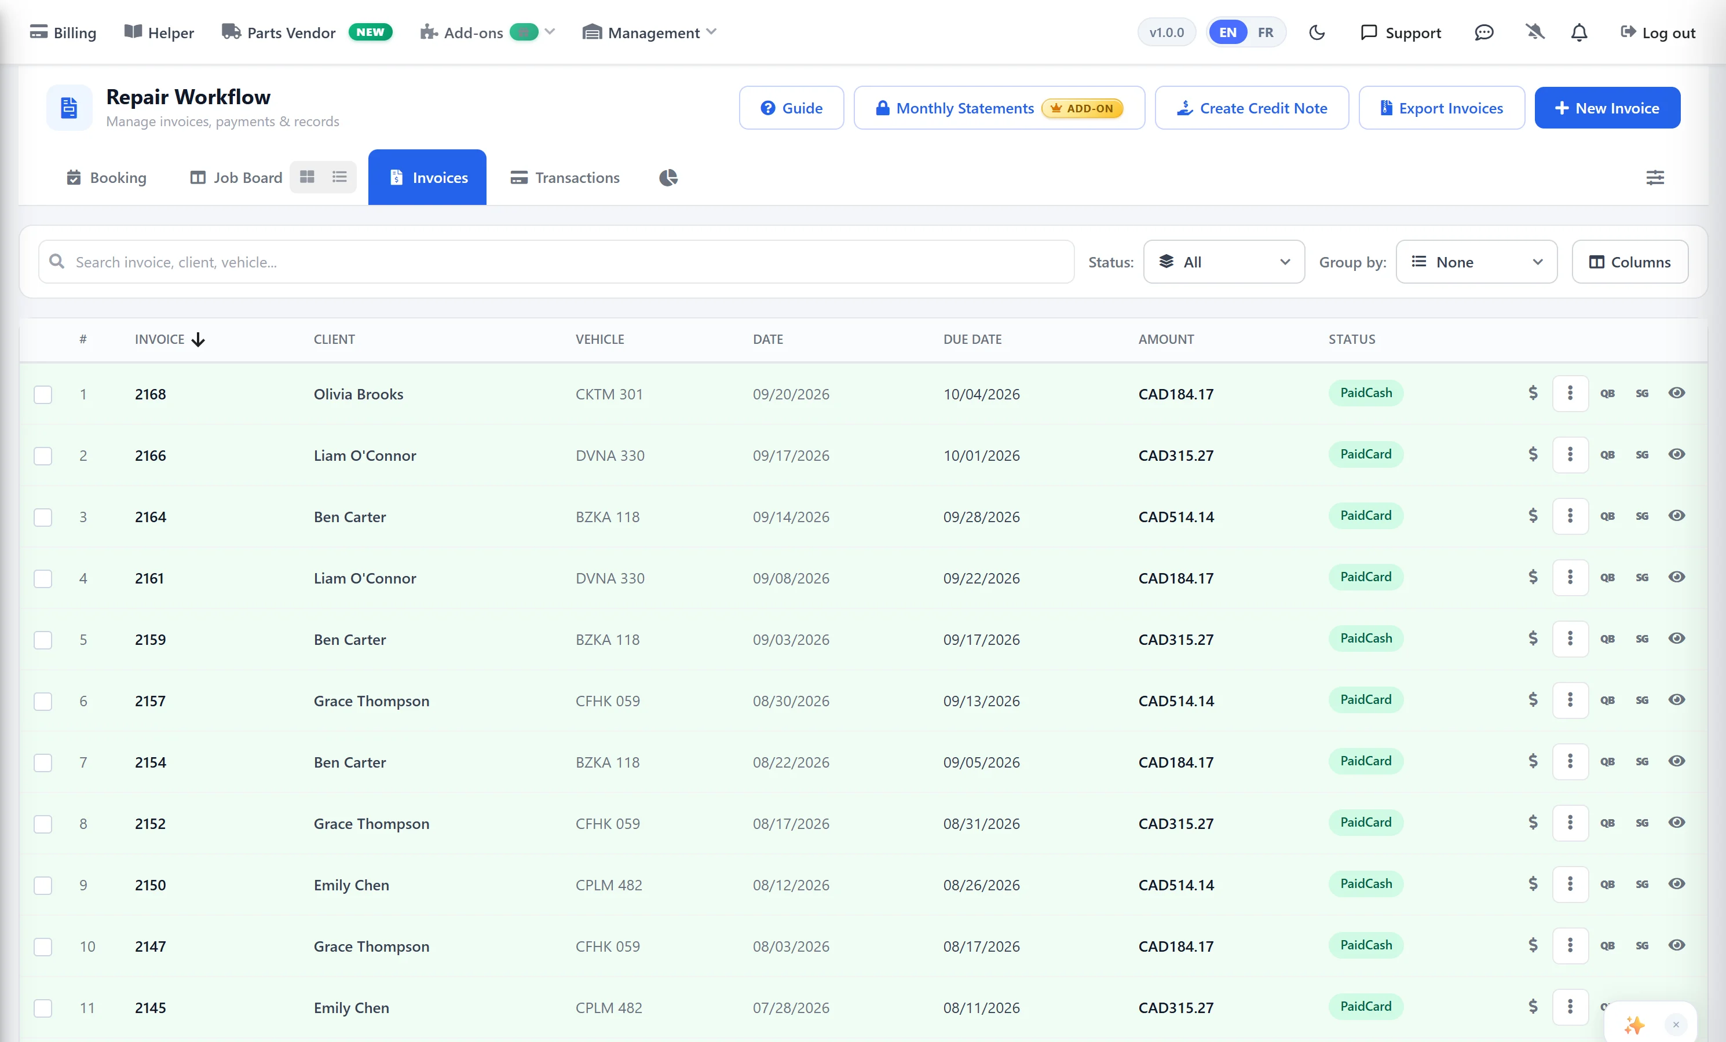Dismiss the assistant widget with the x

(1676, 1025)
